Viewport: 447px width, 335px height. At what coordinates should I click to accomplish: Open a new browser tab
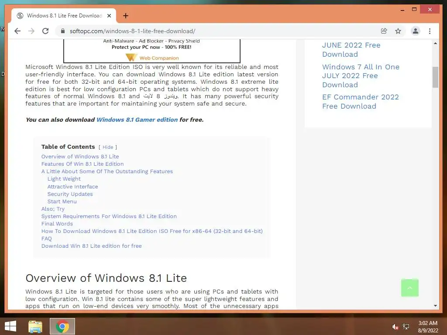tap(126, 16)
